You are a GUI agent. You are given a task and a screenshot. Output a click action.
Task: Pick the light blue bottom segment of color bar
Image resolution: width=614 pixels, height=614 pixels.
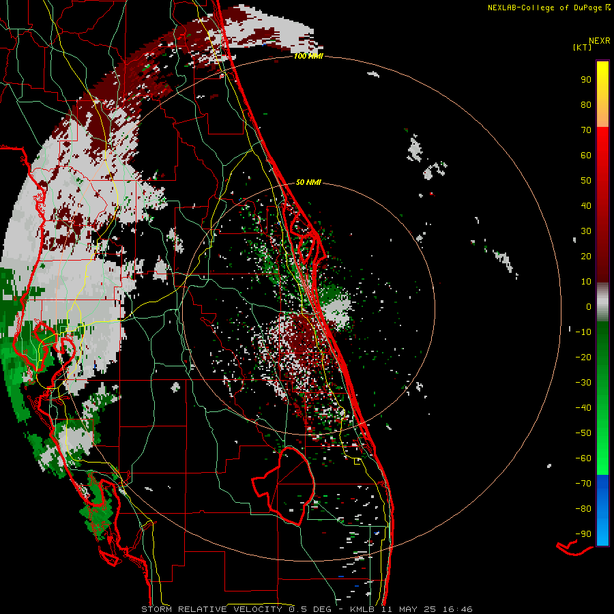pyautogui.click(x=602, y=529)
